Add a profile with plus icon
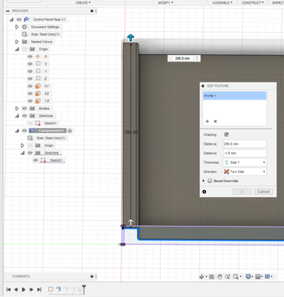 (x=208, y=121)
